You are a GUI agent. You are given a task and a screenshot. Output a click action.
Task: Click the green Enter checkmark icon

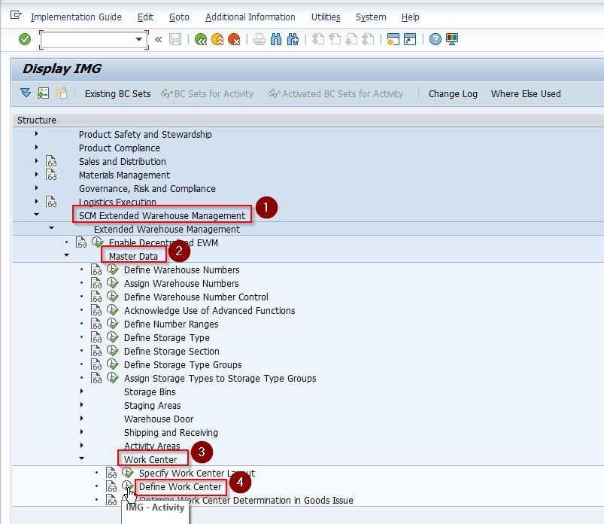25,39
